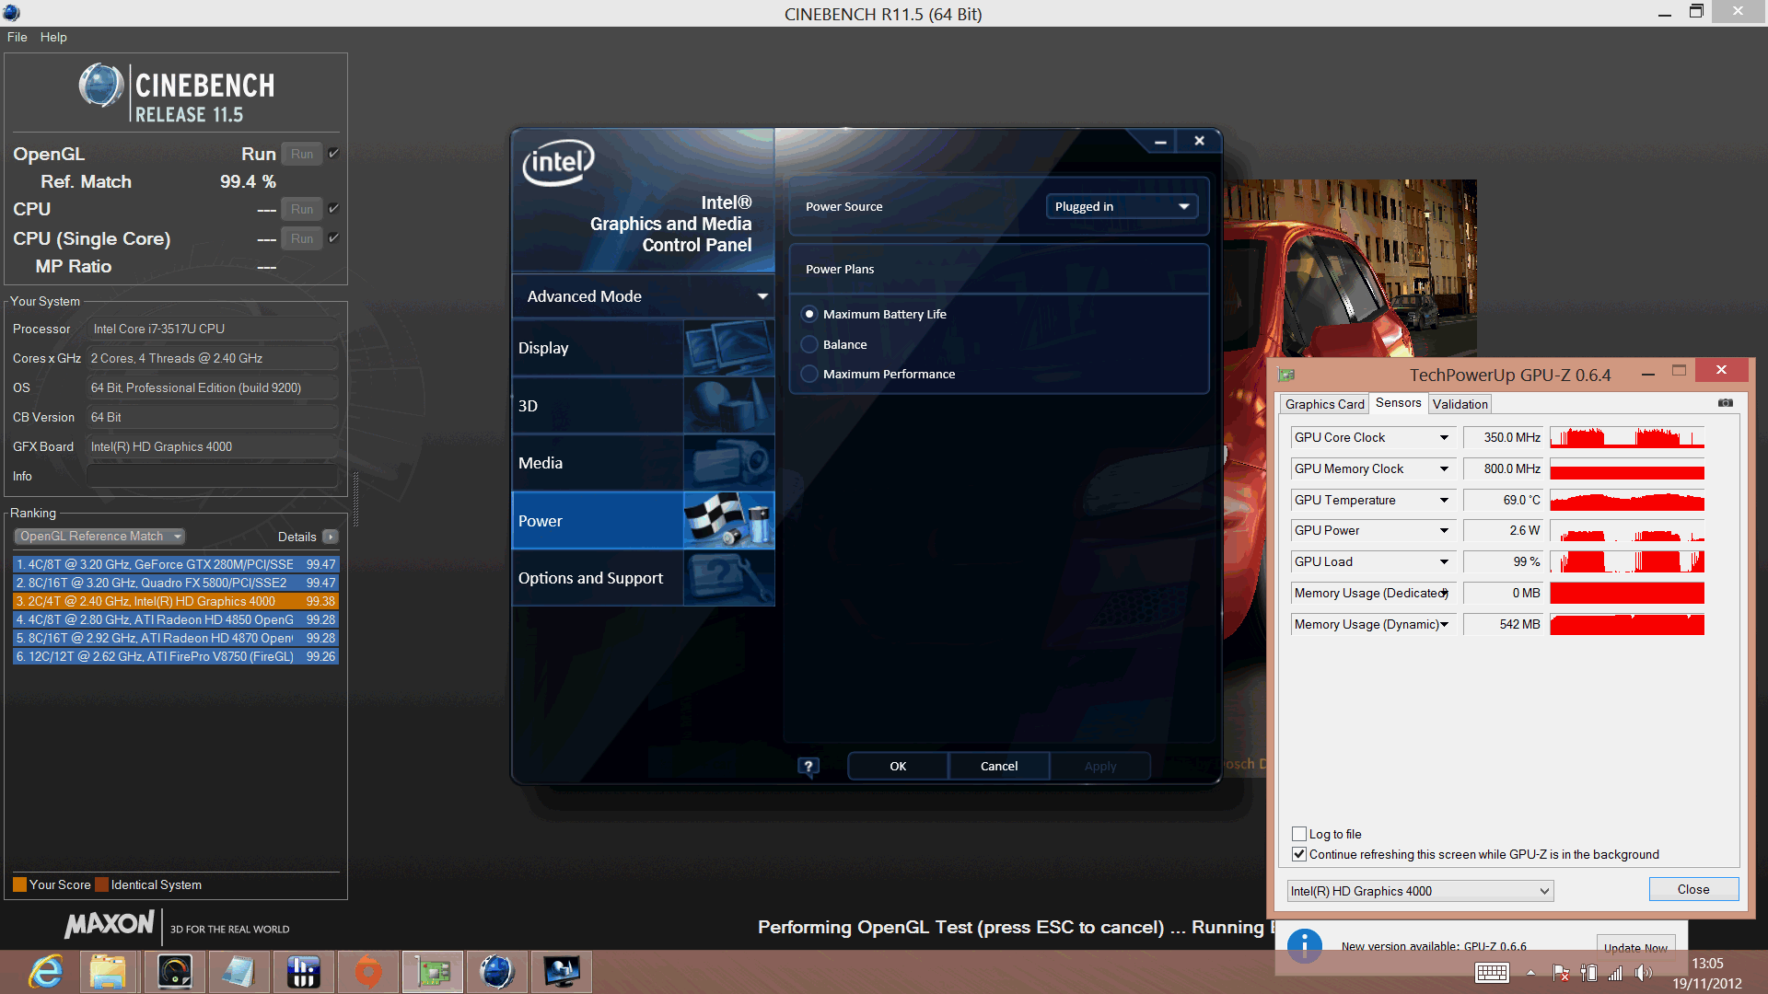Uncheck Continue refreshing in background option
Image resolution: width=1768 pixels, height=994 pixels.
coord(1299,854)
